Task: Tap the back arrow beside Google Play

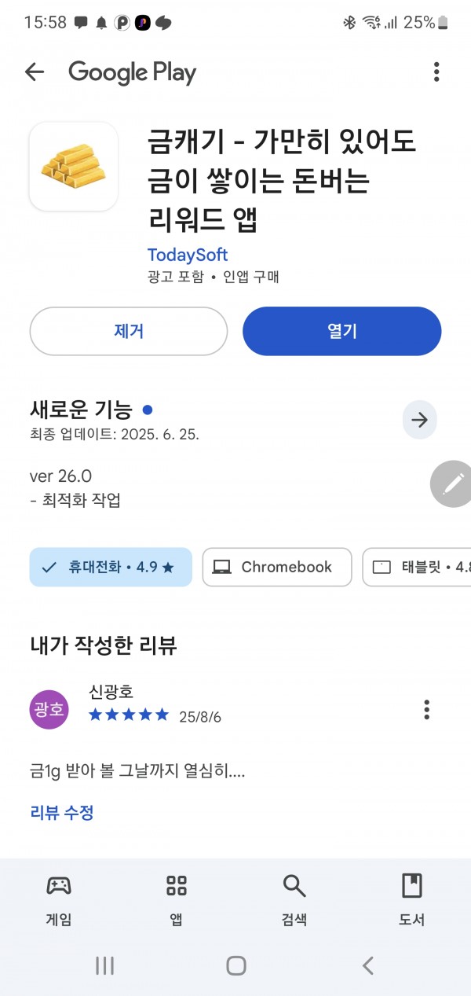Action: pyautogui.click(x=35, y=72)
